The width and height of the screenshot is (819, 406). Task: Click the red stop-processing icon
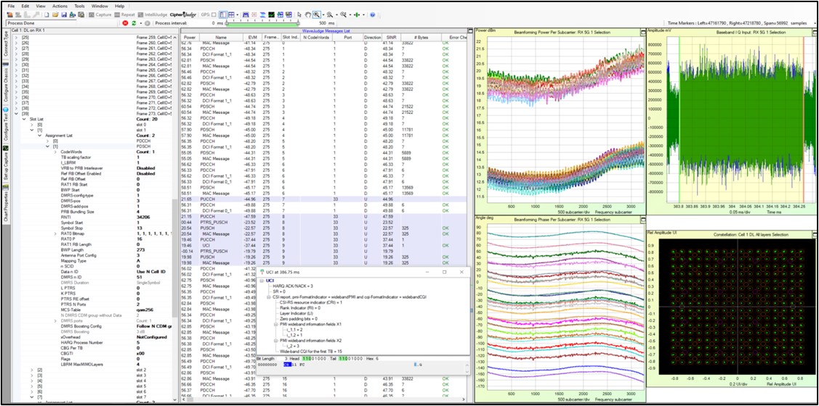125,23
